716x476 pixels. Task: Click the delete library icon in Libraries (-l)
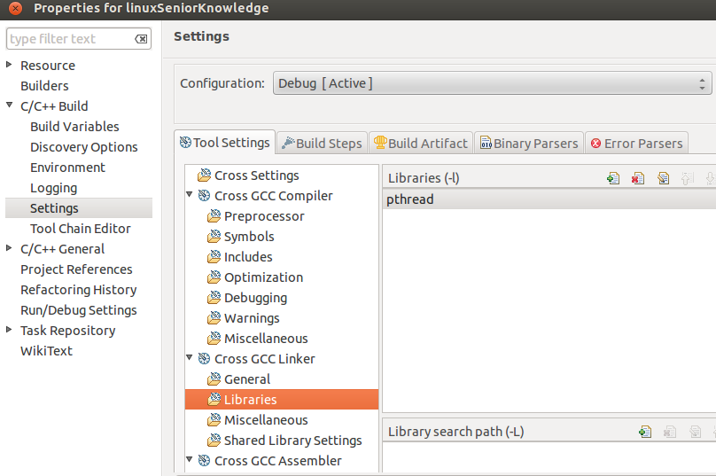[638, 177]
